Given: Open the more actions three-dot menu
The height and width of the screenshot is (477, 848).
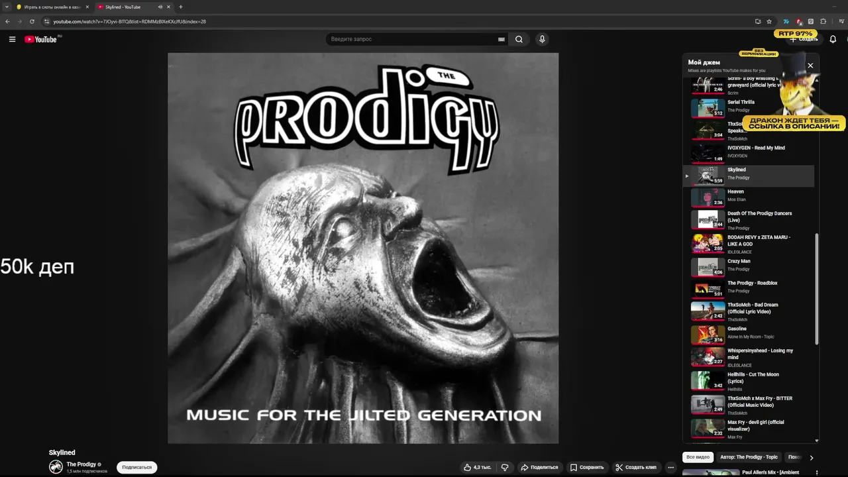Looking at the screenshot, I should click(670, 467).
